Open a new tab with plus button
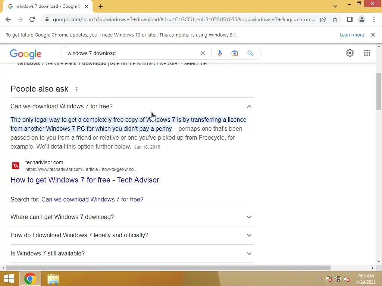382x286 pixels. (101, 7)
